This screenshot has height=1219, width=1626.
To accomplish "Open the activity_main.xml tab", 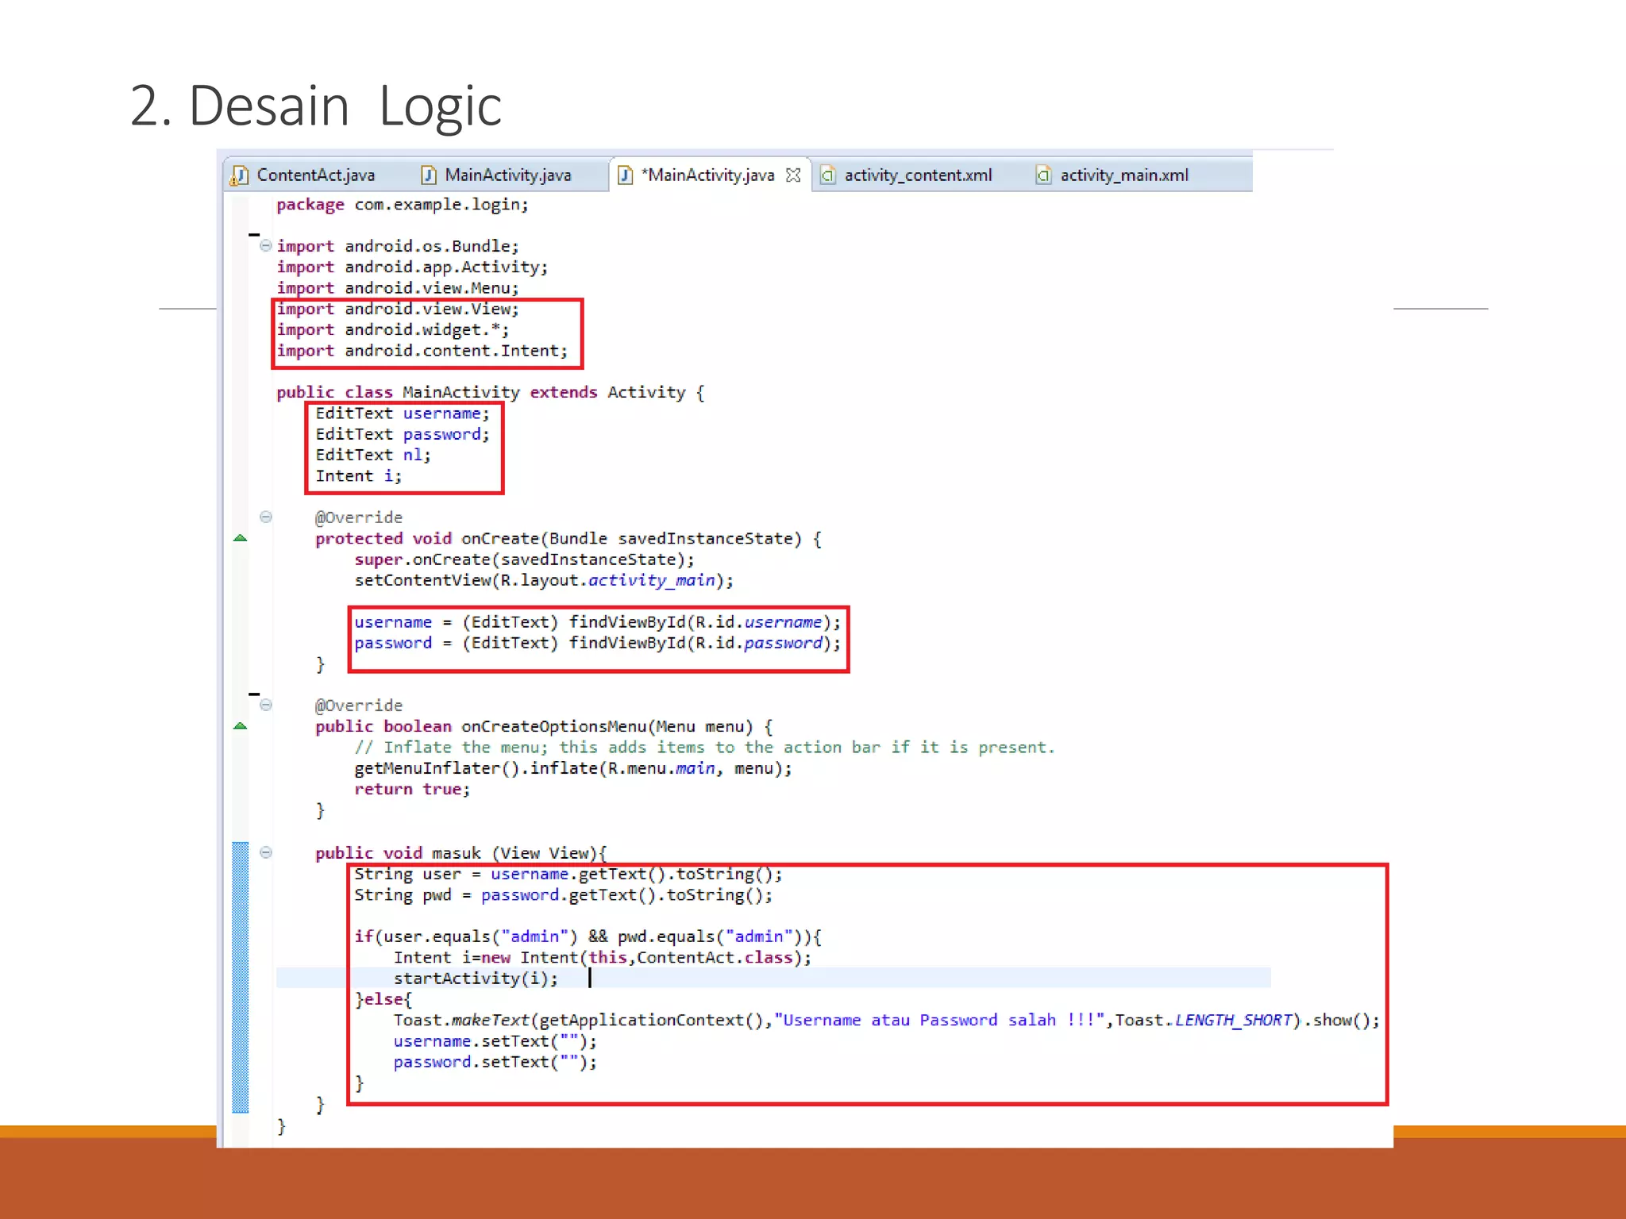I will [1123, 175].
